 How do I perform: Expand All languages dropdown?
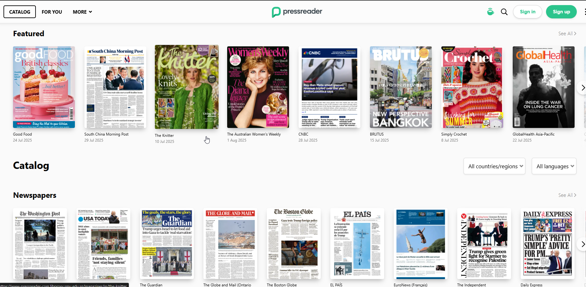(554, 166)
